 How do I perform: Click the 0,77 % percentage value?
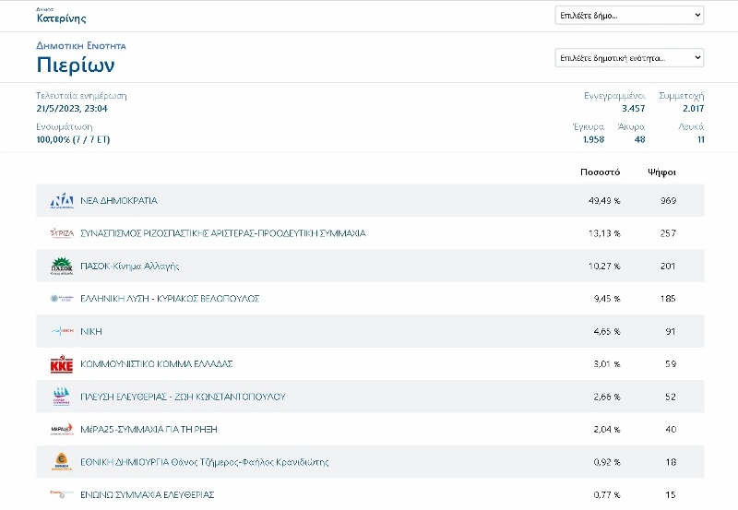point(607,495)
